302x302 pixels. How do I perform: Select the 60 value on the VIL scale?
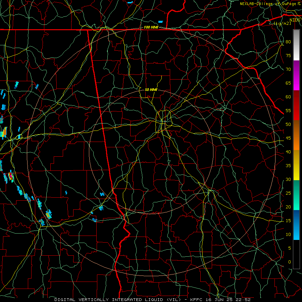288,97
